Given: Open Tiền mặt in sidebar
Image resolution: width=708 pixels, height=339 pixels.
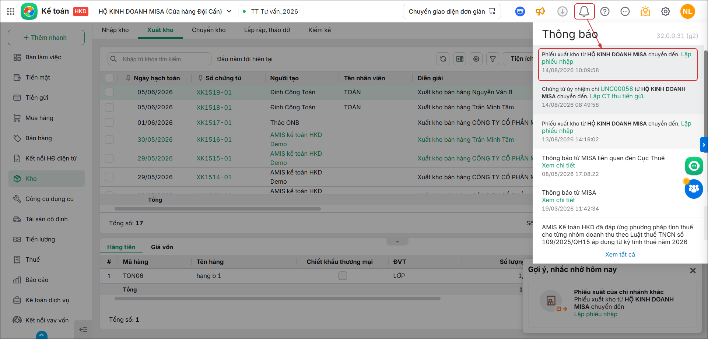Looking at the screenshot, I should (x=46, y=77).
